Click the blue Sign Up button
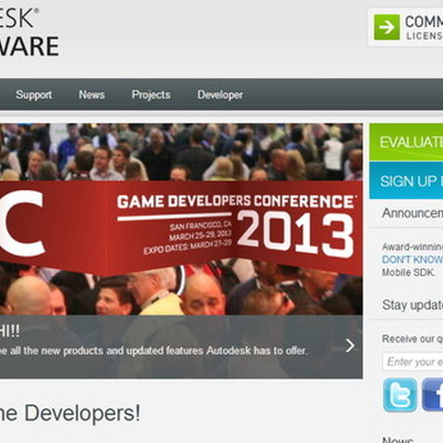Image resolution: width=443 pixels, height=443 pixels. pyautogui.click(x=406, y=181)
